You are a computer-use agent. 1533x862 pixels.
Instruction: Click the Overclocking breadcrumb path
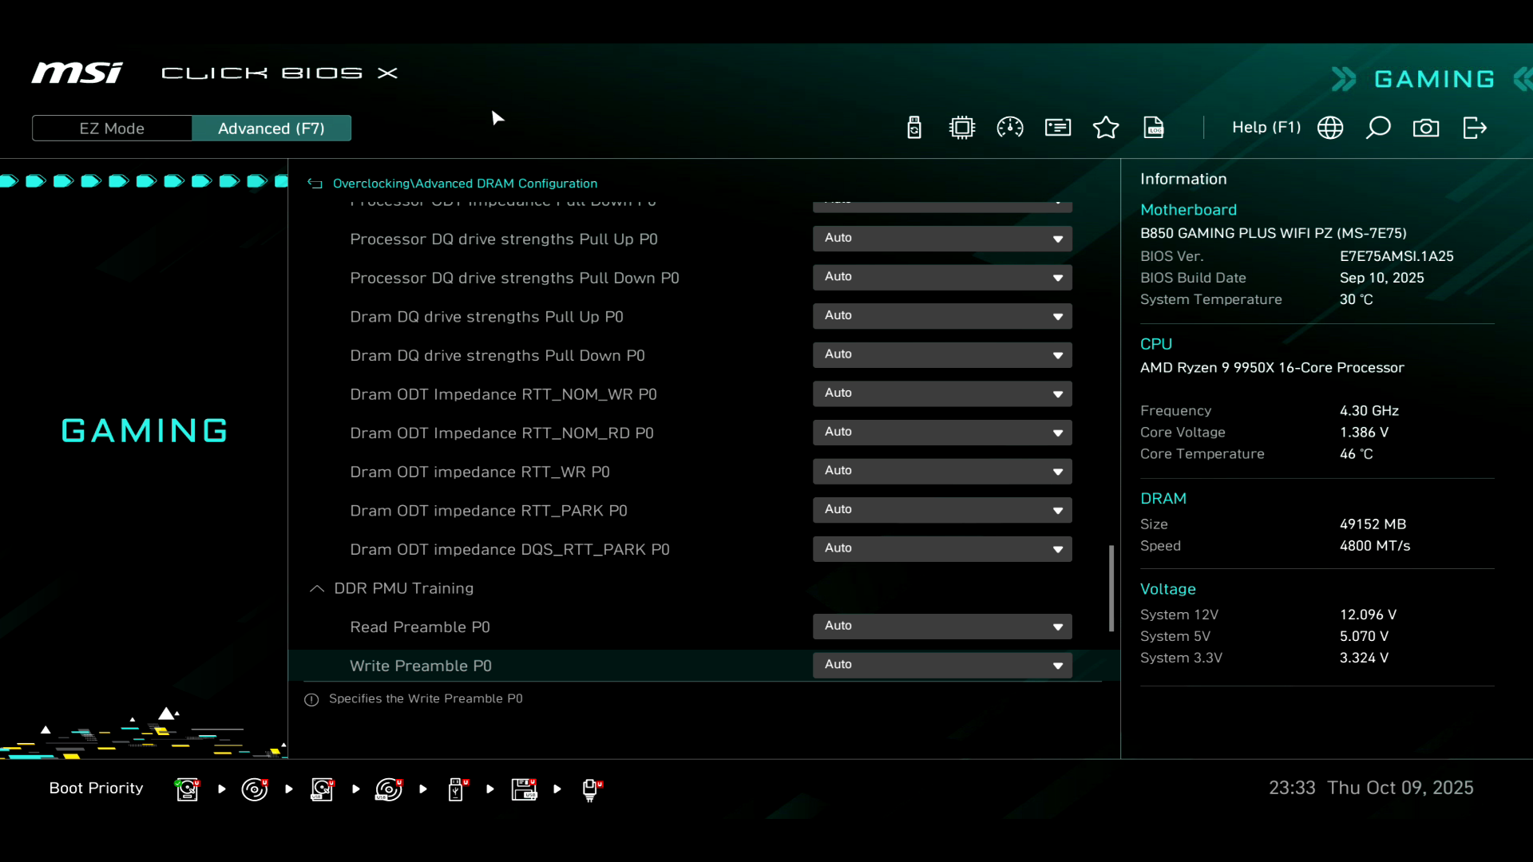[x=370, y=184]
